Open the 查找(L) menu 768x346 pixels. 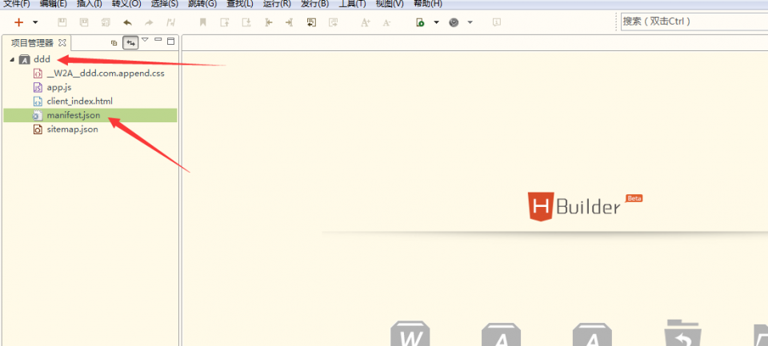pyautogui.click(x=240, y=4)
